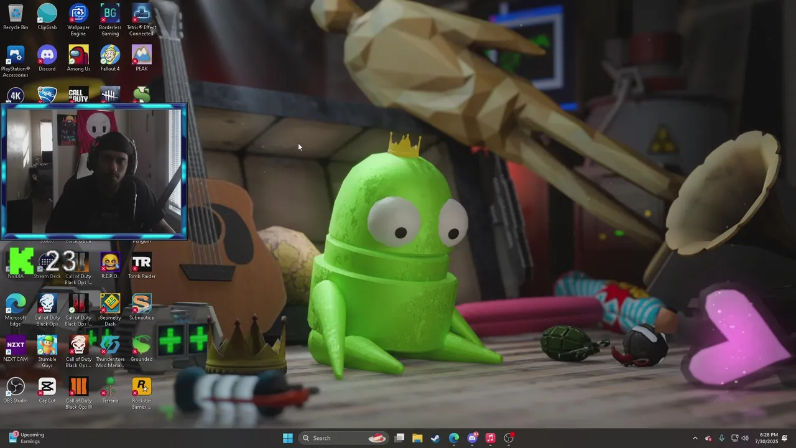Select Call of Duty Black Ops blue skull icon

(x=47, y=310)
